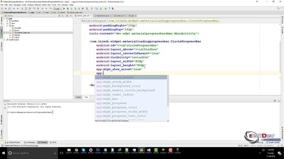Image resolution: width=284 pixels, height=159 pixels.
Task: Close the activity_main.xml editor tab
Action: (91, 16)
